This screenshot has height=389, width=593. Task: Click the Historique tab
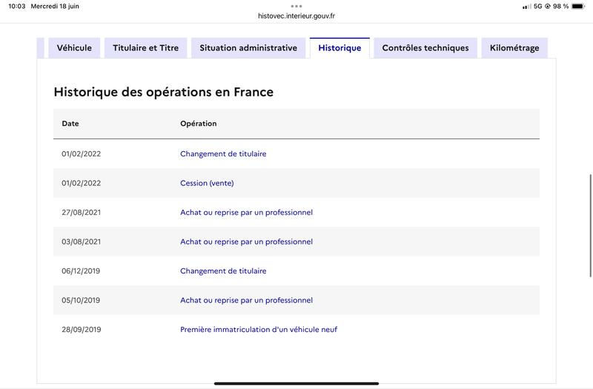tap(339, 48)
